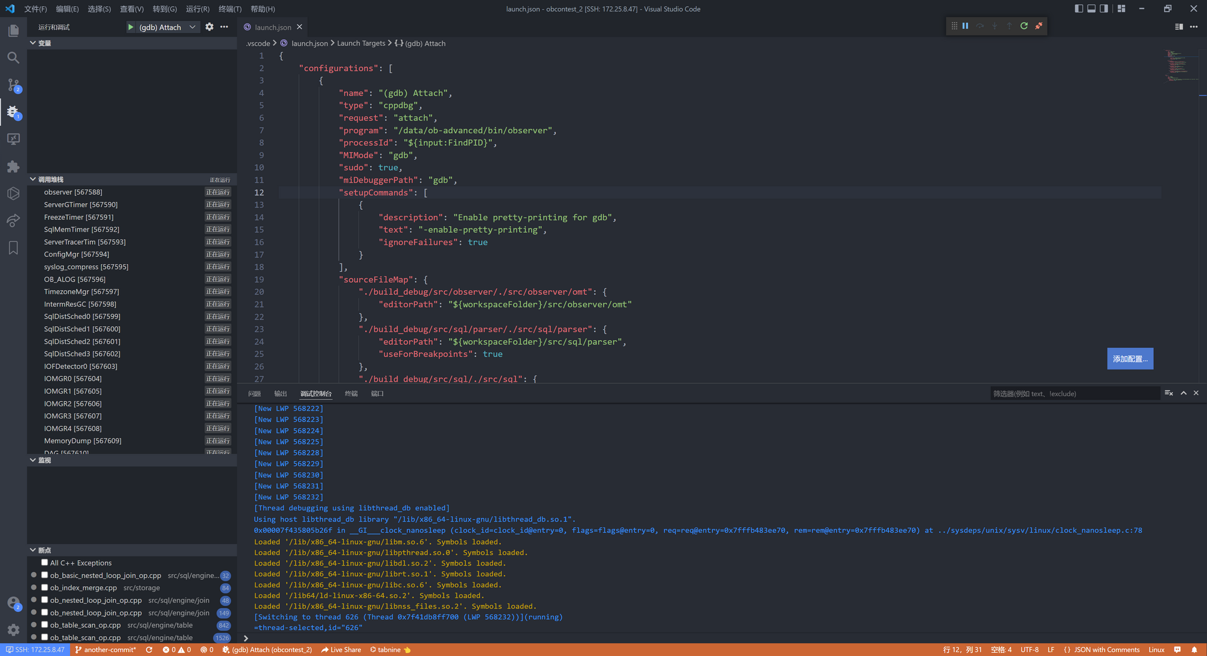This screenshot has height=656, width=1207.
Task: Open the 终端(T) menu
Action: [x=230, y=9]
